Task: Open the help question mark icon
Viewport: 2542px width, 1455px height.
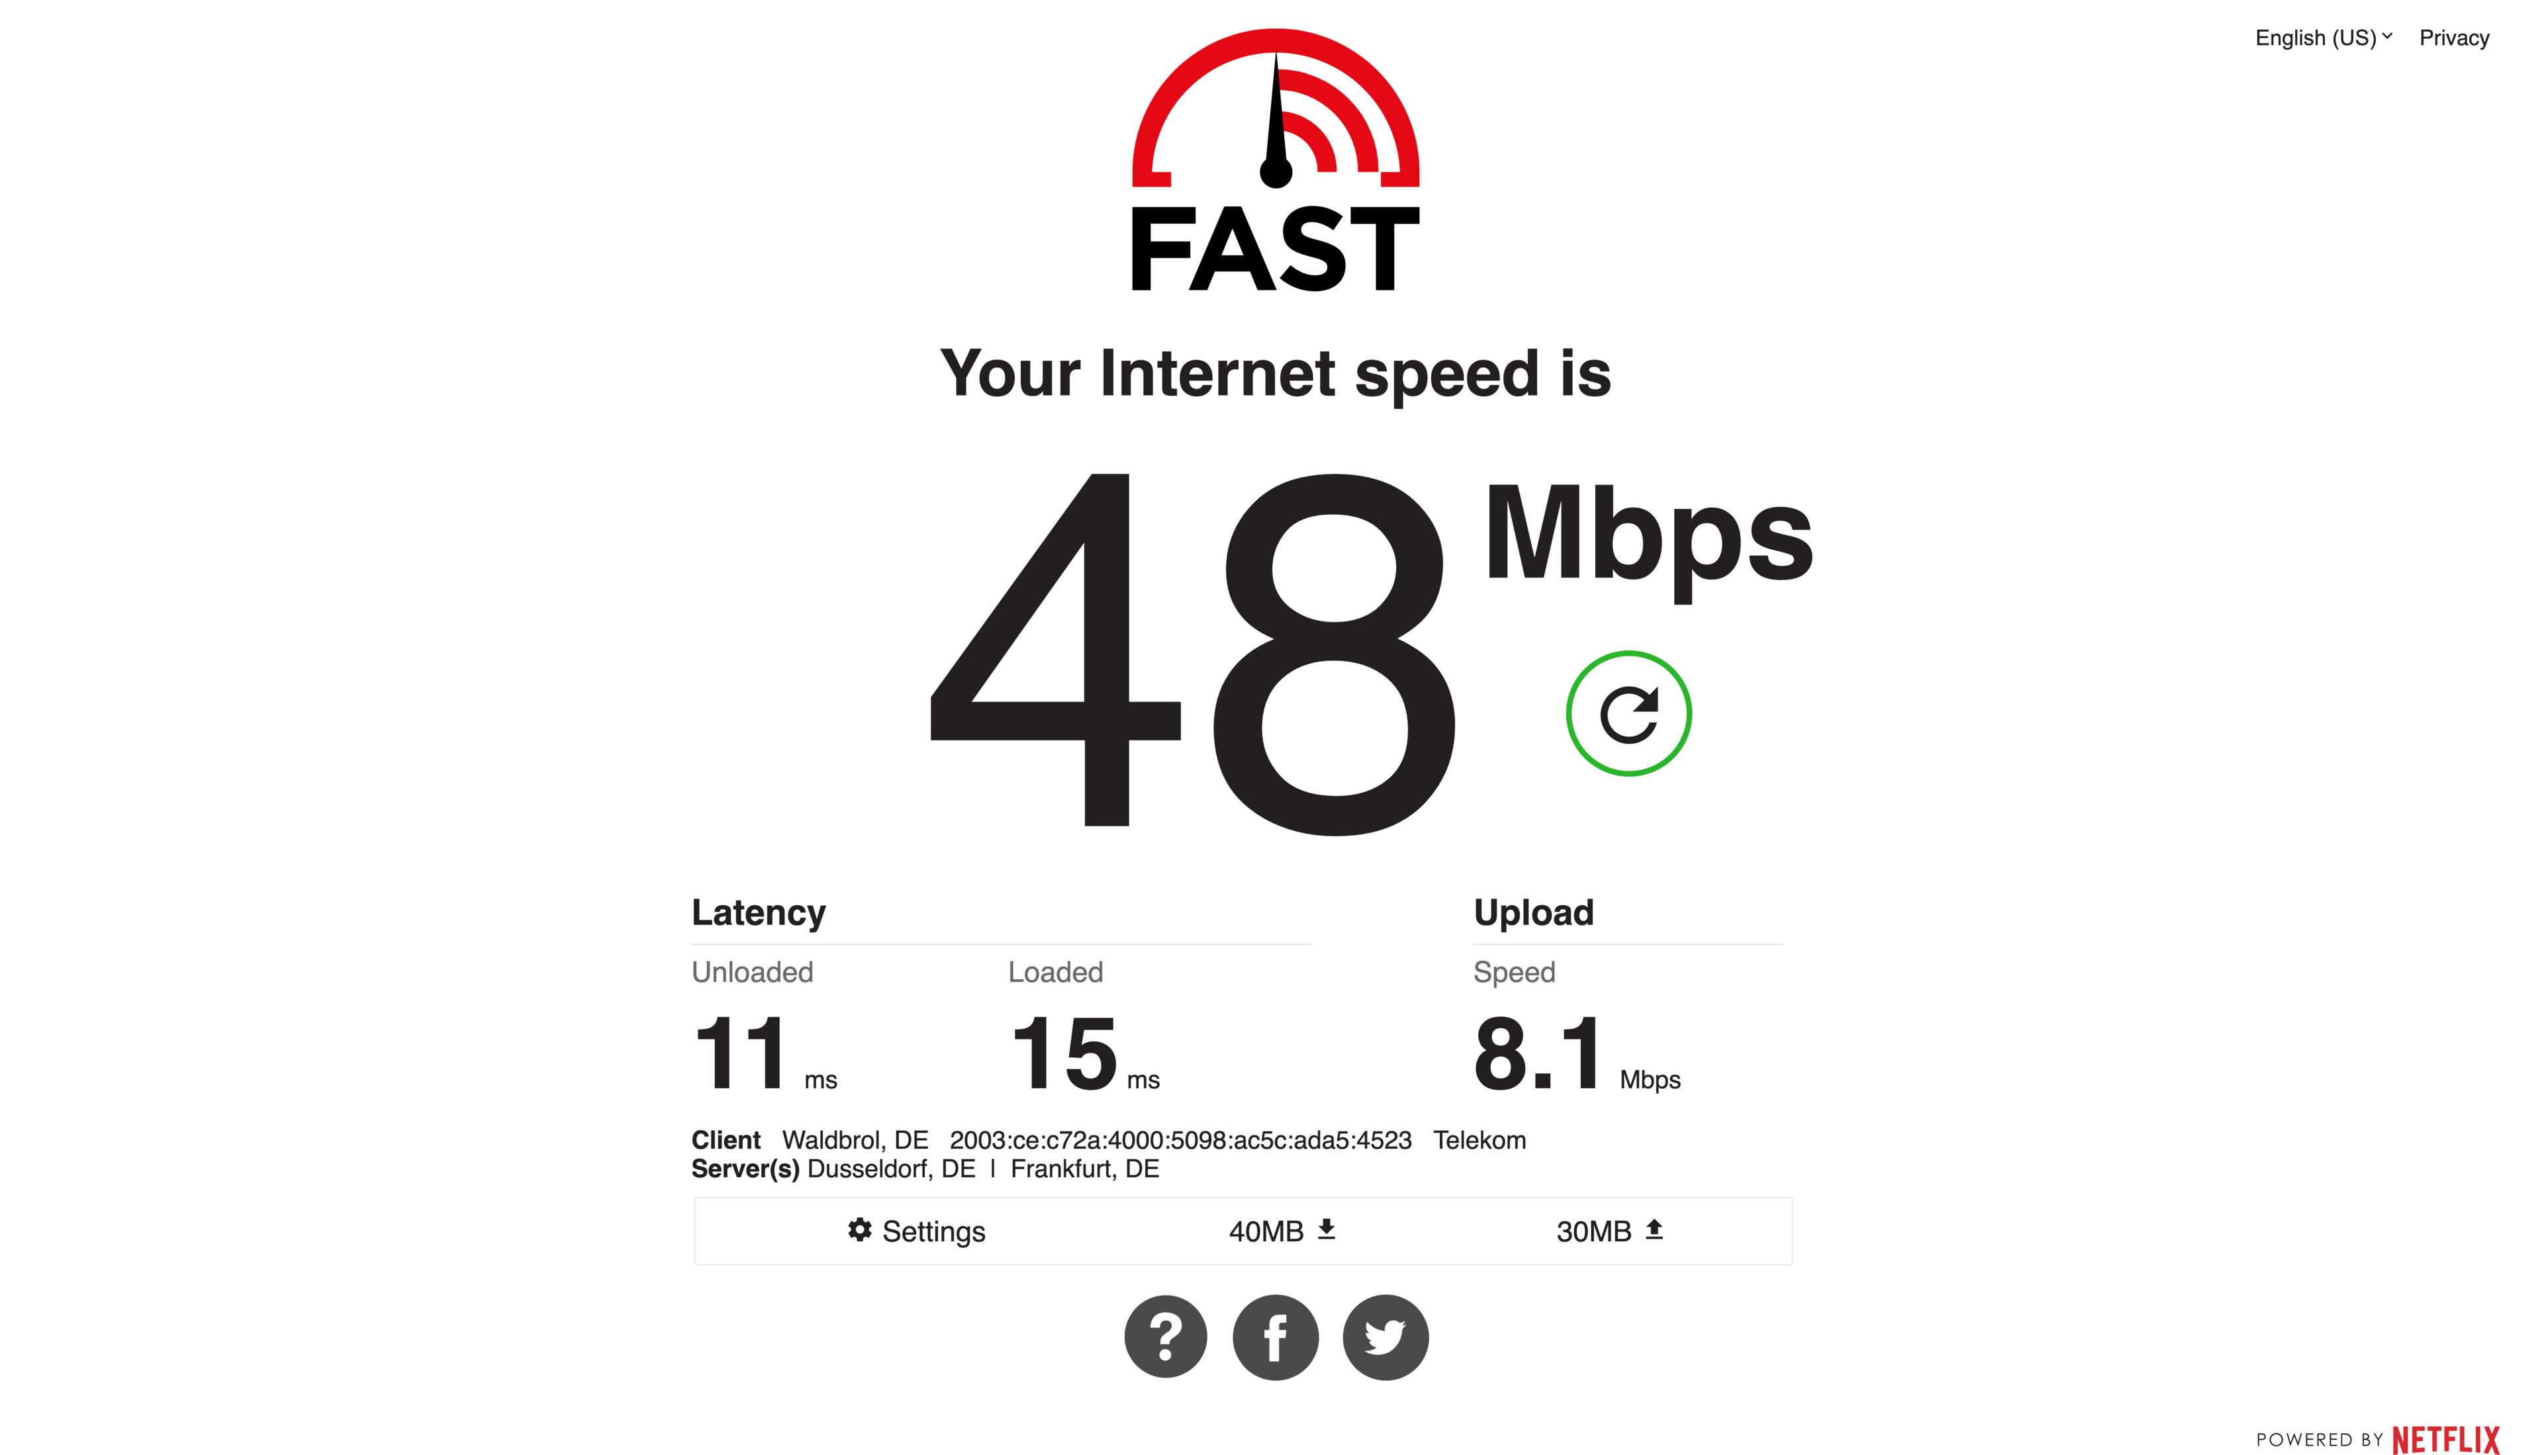Action: [x=1166, y=1337]
